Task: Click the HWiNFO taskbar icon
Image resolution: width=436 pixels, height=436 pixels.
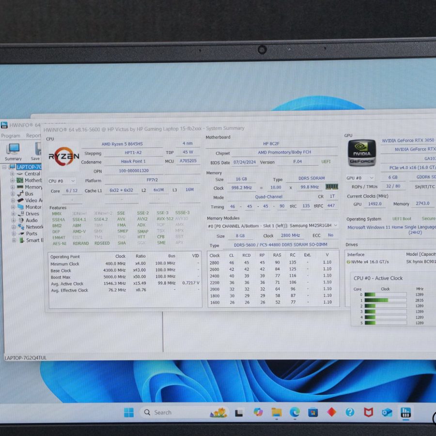Action: [405, 412]
